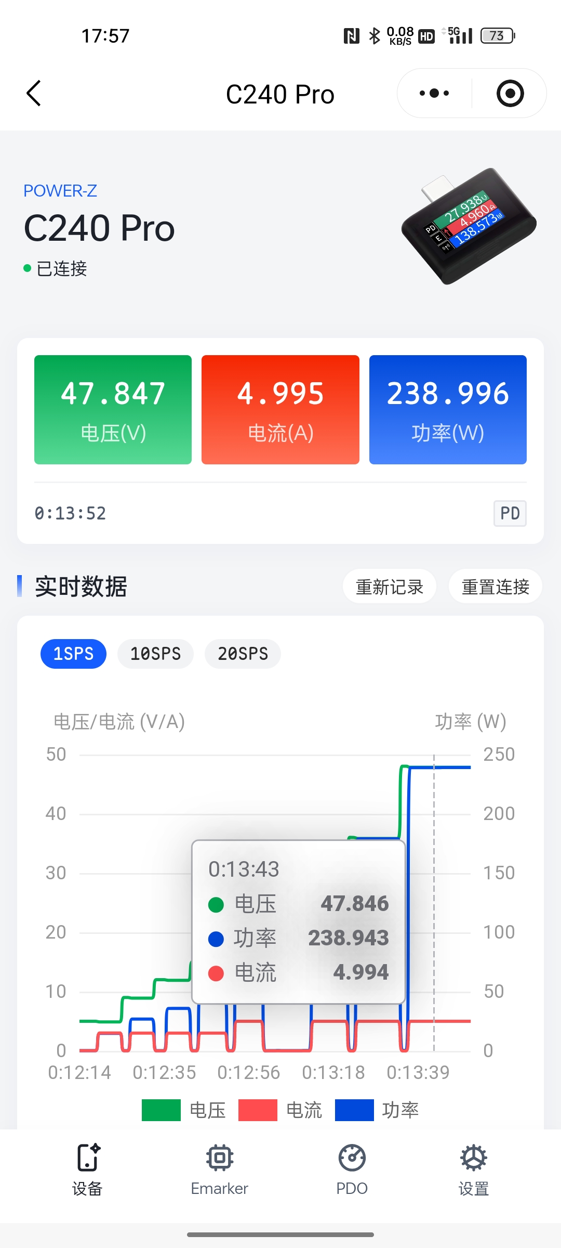Select the 10SPS sampling rate
This screenshot has height=1248, width=561.
click(155, 654)
